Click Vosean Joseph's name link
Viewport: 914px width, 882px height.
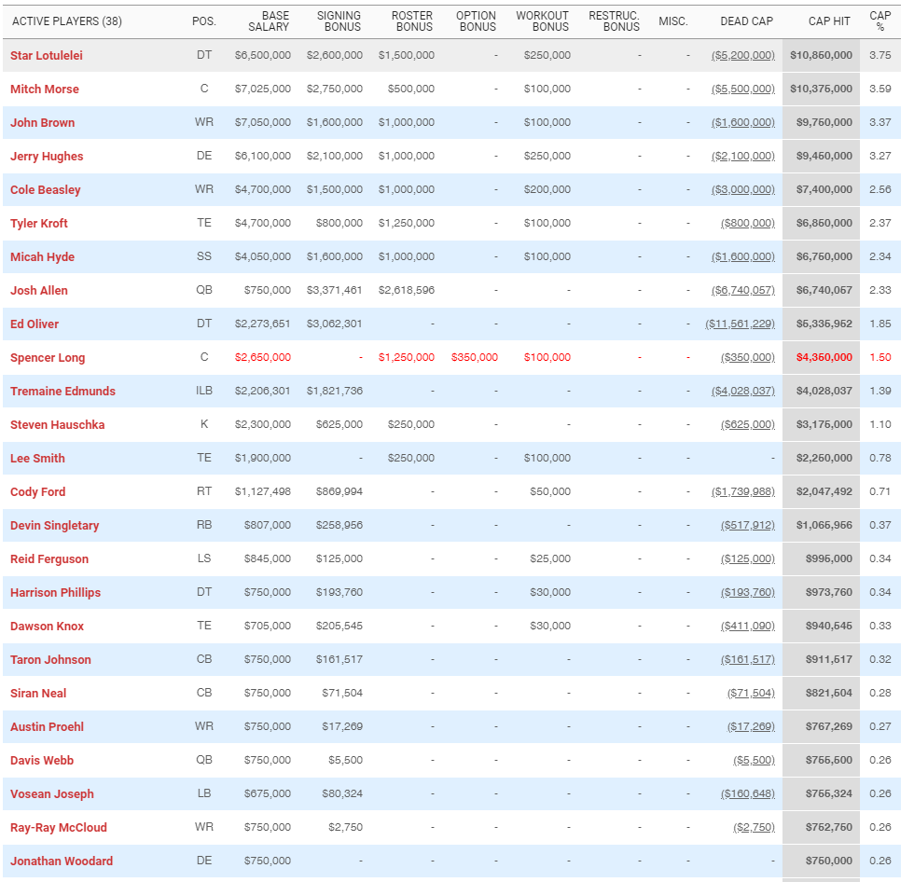click(x=52, y=794)
